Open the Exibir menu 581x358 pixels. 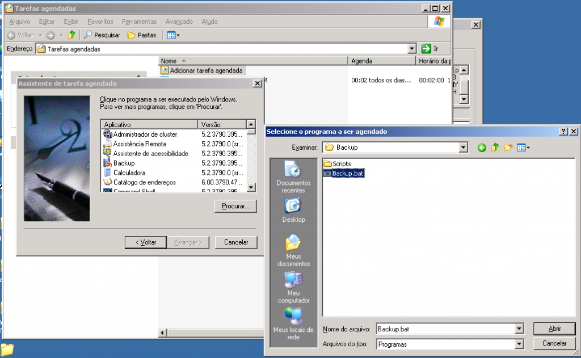71,22
